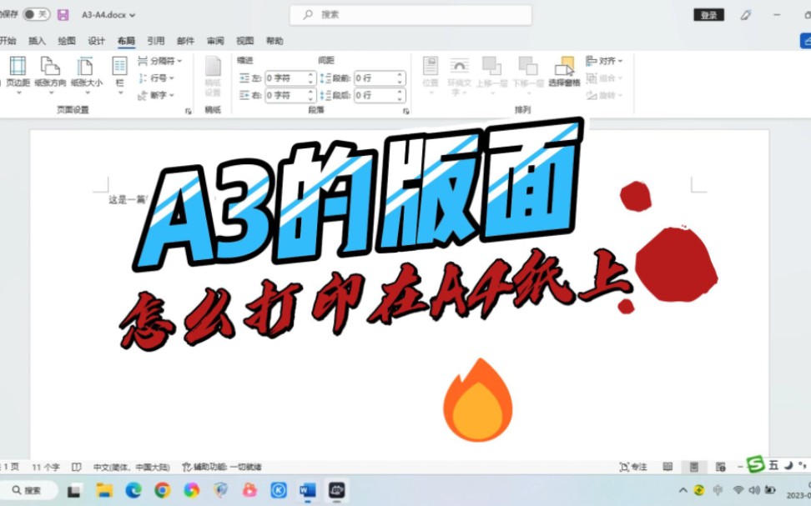
Task: Open the 纸张大小 (Paper Size) tool
Action: pos(85,73)
